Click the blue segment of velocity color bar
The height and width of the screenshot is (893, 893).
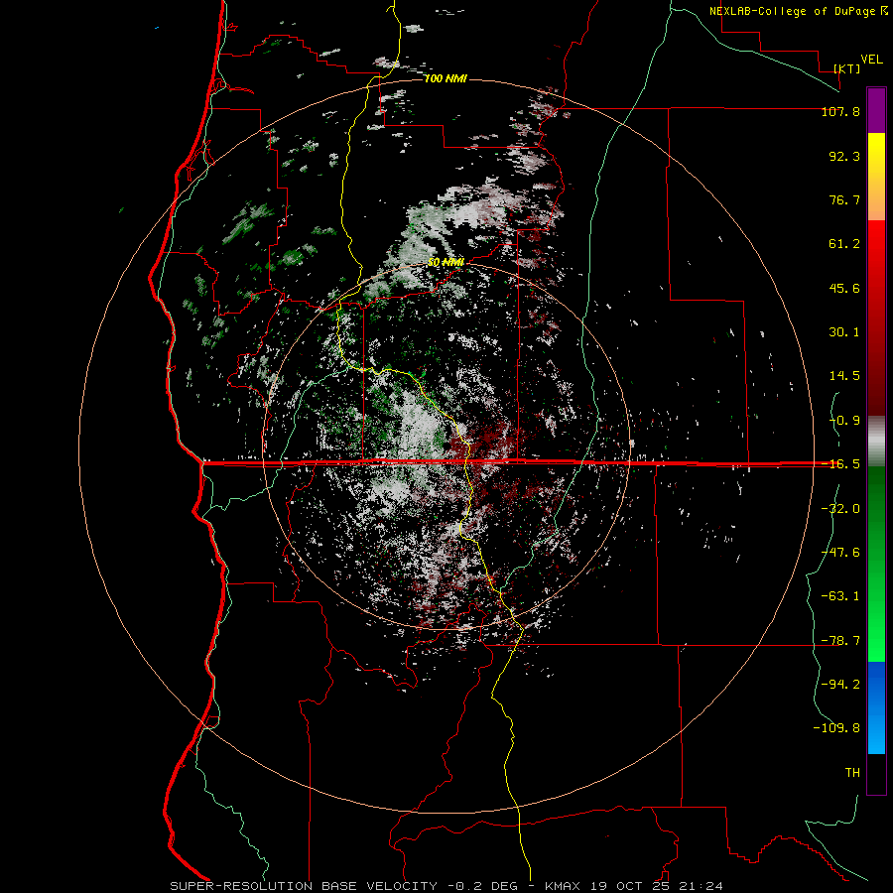(876, 707)
